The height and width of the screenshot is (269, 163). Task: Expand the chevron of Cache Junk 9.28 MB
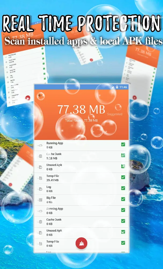click(38, 156)
